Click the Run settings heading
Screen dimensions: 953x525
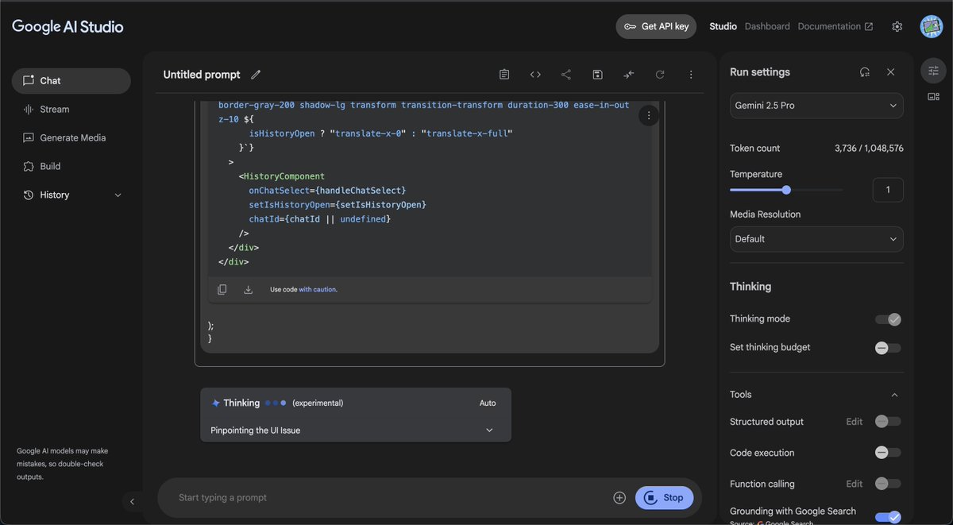click(x=760, y=72)
